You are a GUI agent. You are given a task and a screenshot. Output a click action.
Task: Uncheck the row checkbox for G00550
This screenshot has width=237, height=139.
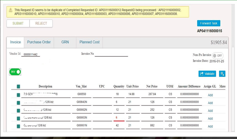coord(18,95)
